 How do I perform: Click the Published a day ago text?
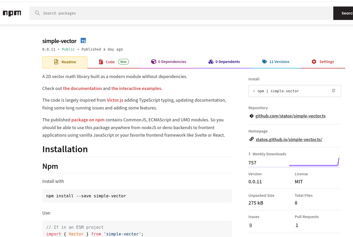coord(102,49)
